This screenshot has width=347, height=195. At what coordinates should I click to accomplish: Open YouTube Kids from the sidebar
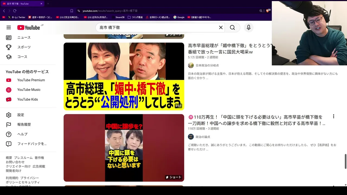28,99
